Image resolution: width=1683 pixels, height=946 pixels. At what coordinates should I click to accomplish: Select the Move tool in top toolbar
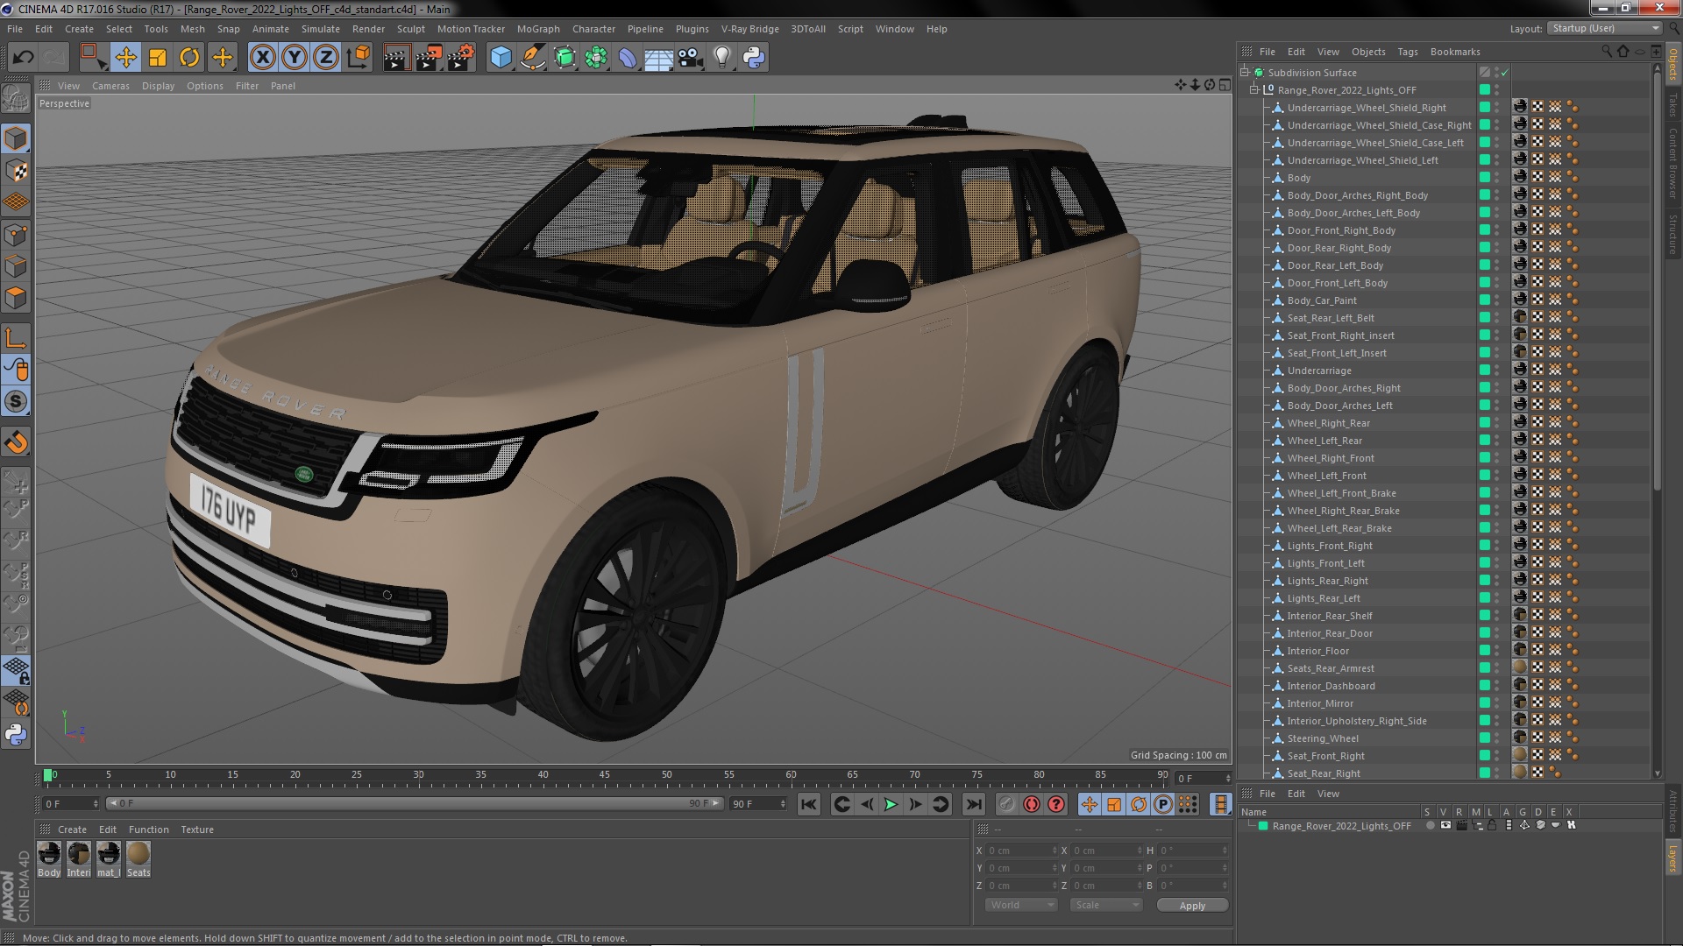[x=125, y=58]
